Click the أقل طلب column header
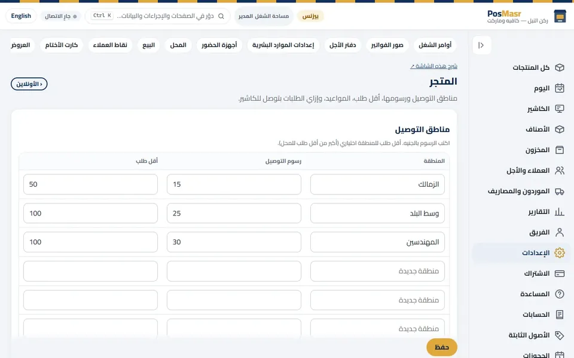The width and height of the screenshot is (574, 358). pos(147,161)
